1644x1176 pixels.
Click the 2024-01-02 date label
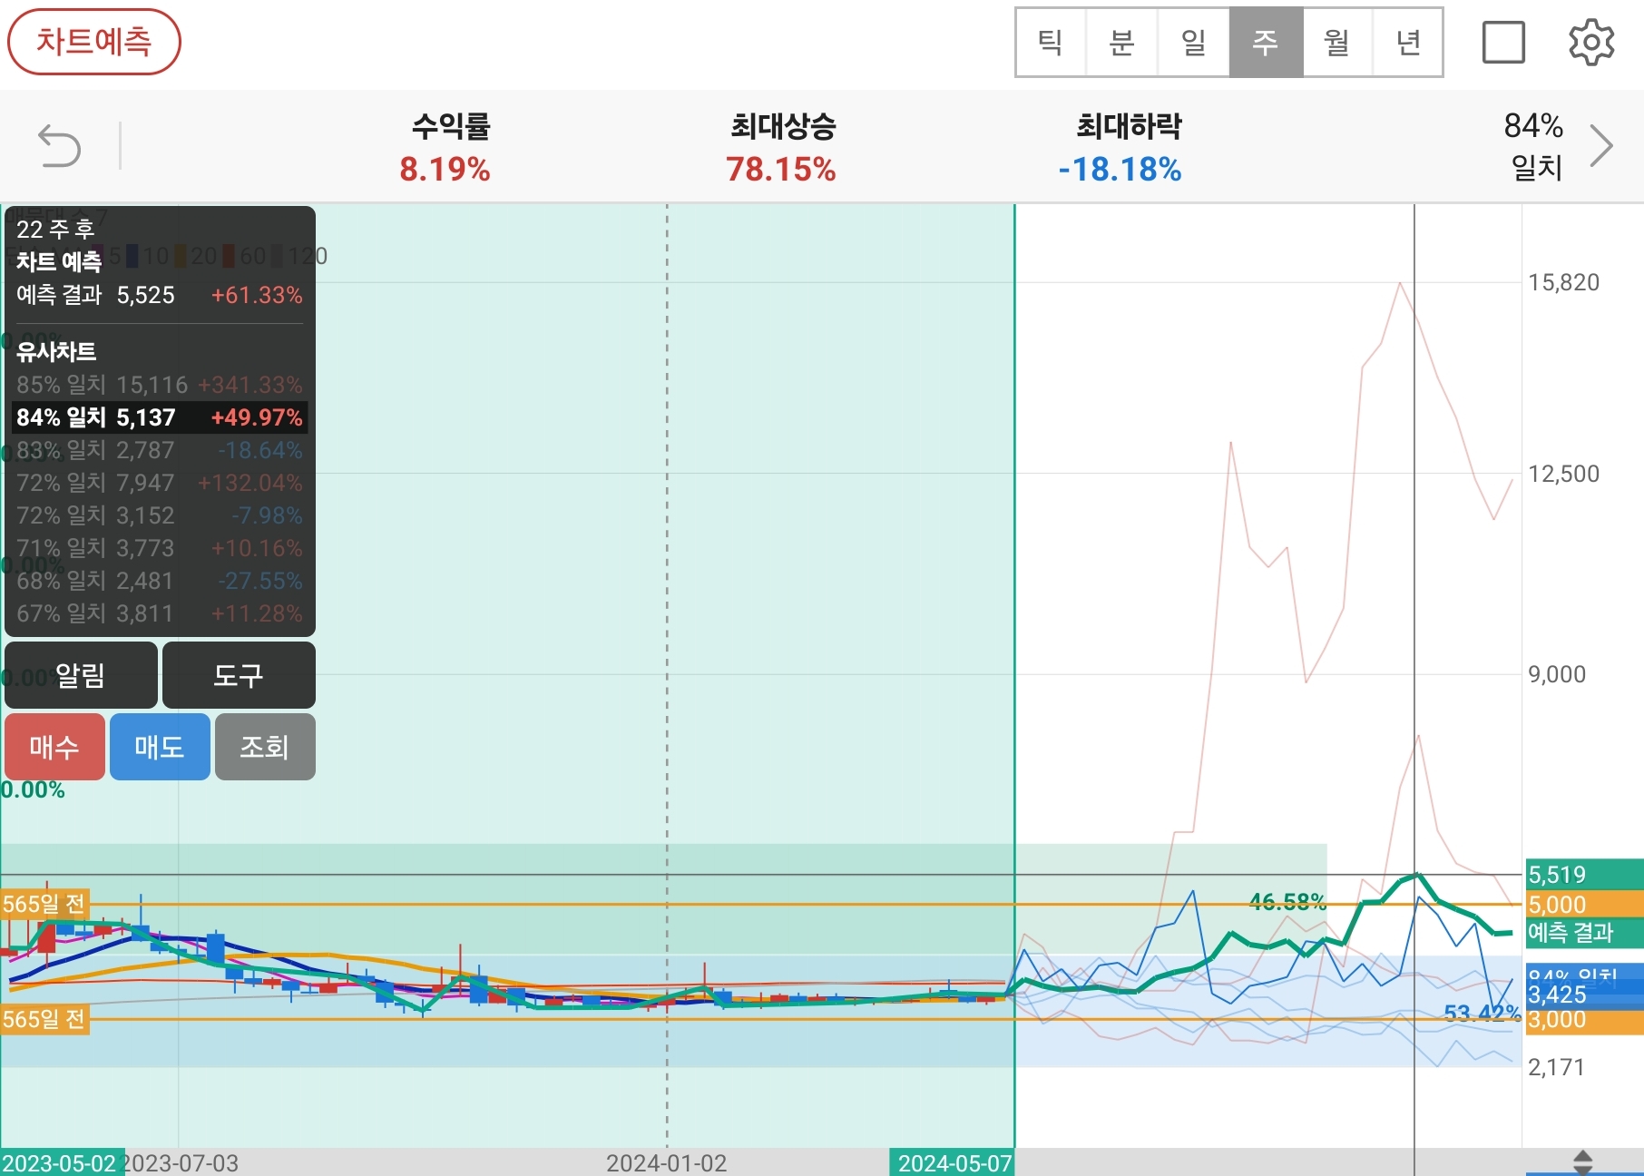tap(667, 1162)
